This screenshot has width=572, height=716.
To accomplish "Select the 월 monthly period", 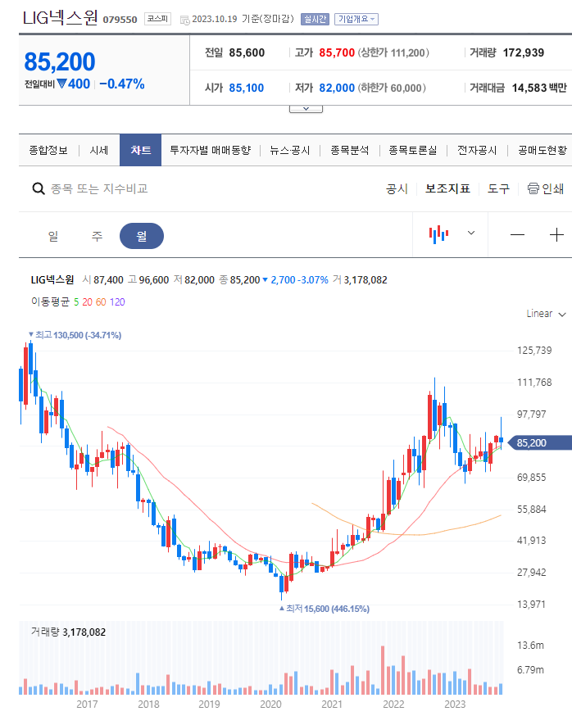I will tap(142, 236).
